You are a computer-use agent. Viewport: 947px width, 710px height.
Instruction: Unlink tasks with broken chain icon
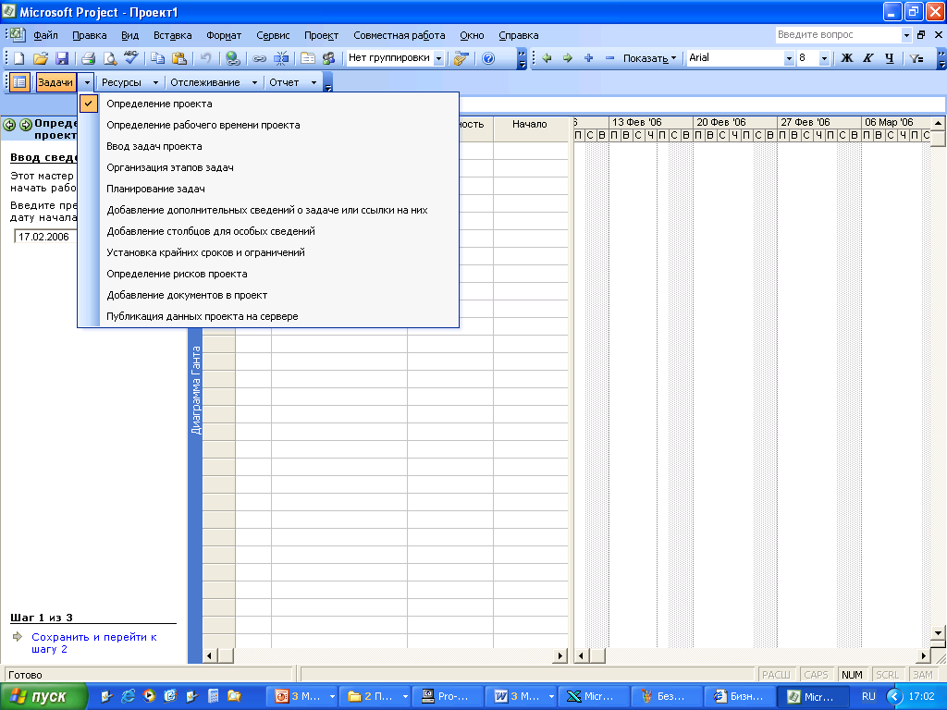[281, 58]
